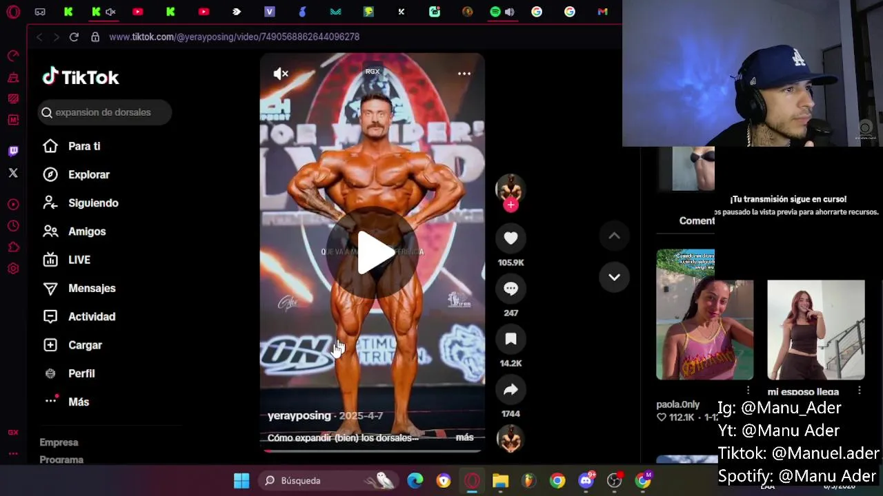Switch to the Spotify tab

coord(495,12)
